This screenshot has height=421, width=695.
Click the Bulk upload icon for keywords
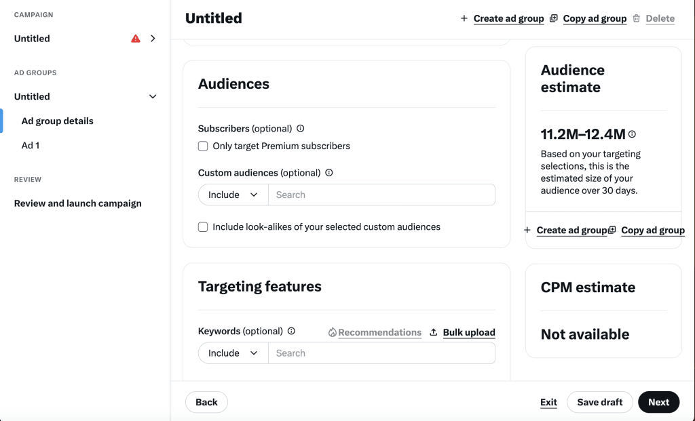click(432, 332)
